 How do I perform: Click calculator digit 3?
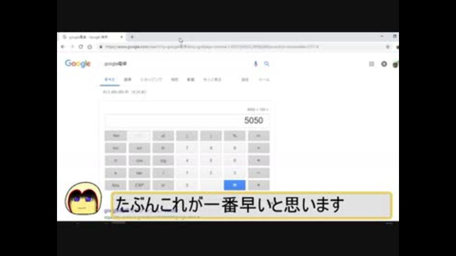(x=235, y=173)
